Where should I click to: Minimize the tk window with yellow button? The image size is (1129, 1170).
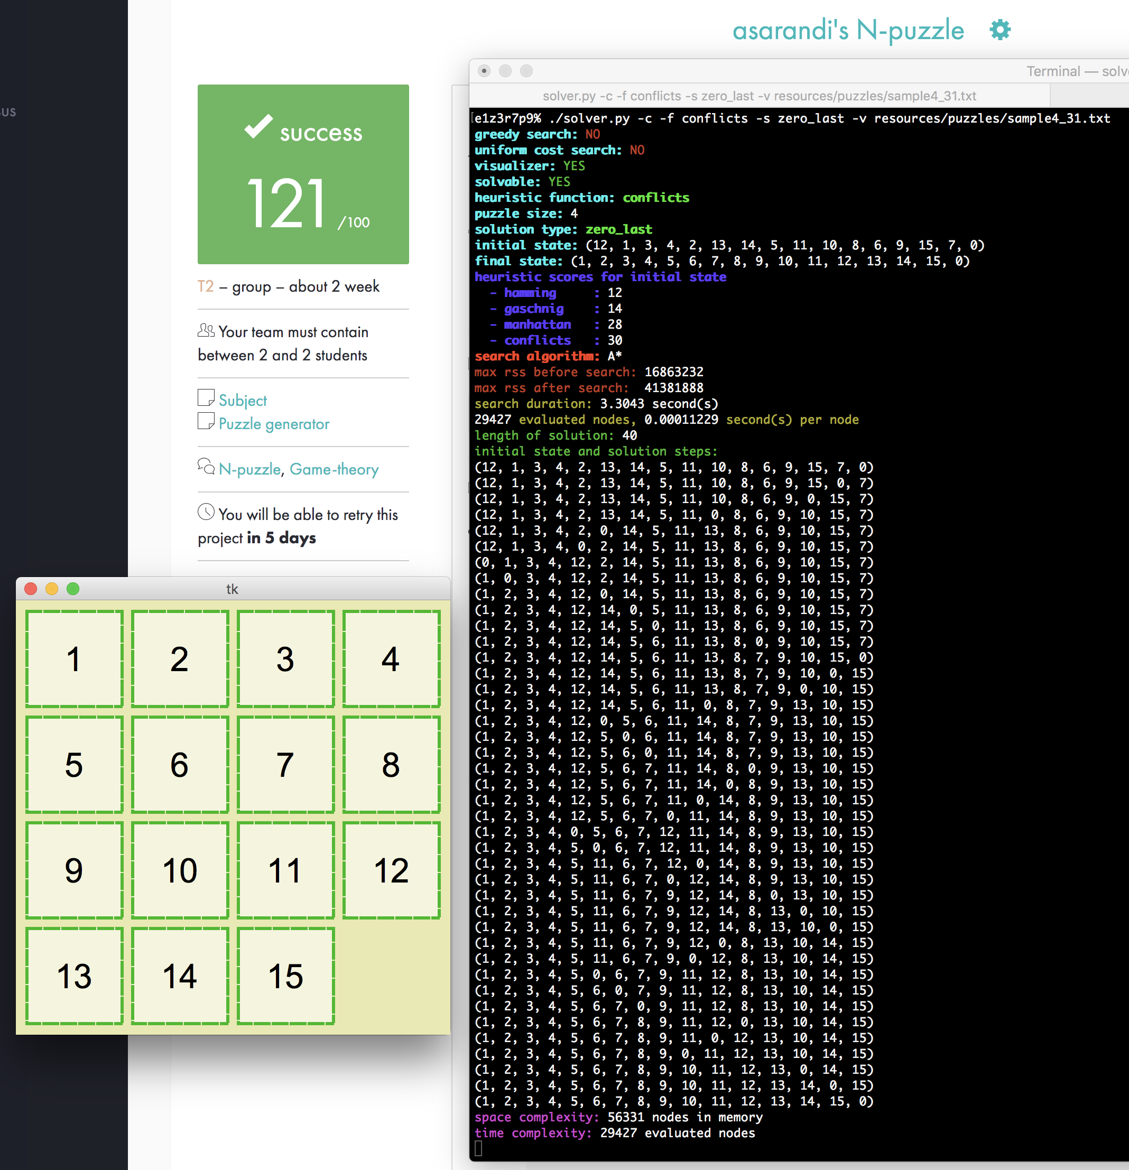point(52,589)
